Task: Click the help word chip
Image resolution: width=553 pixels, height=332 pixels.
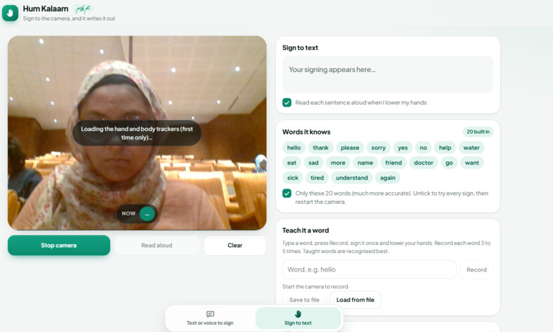Action: tap(445, 147)
